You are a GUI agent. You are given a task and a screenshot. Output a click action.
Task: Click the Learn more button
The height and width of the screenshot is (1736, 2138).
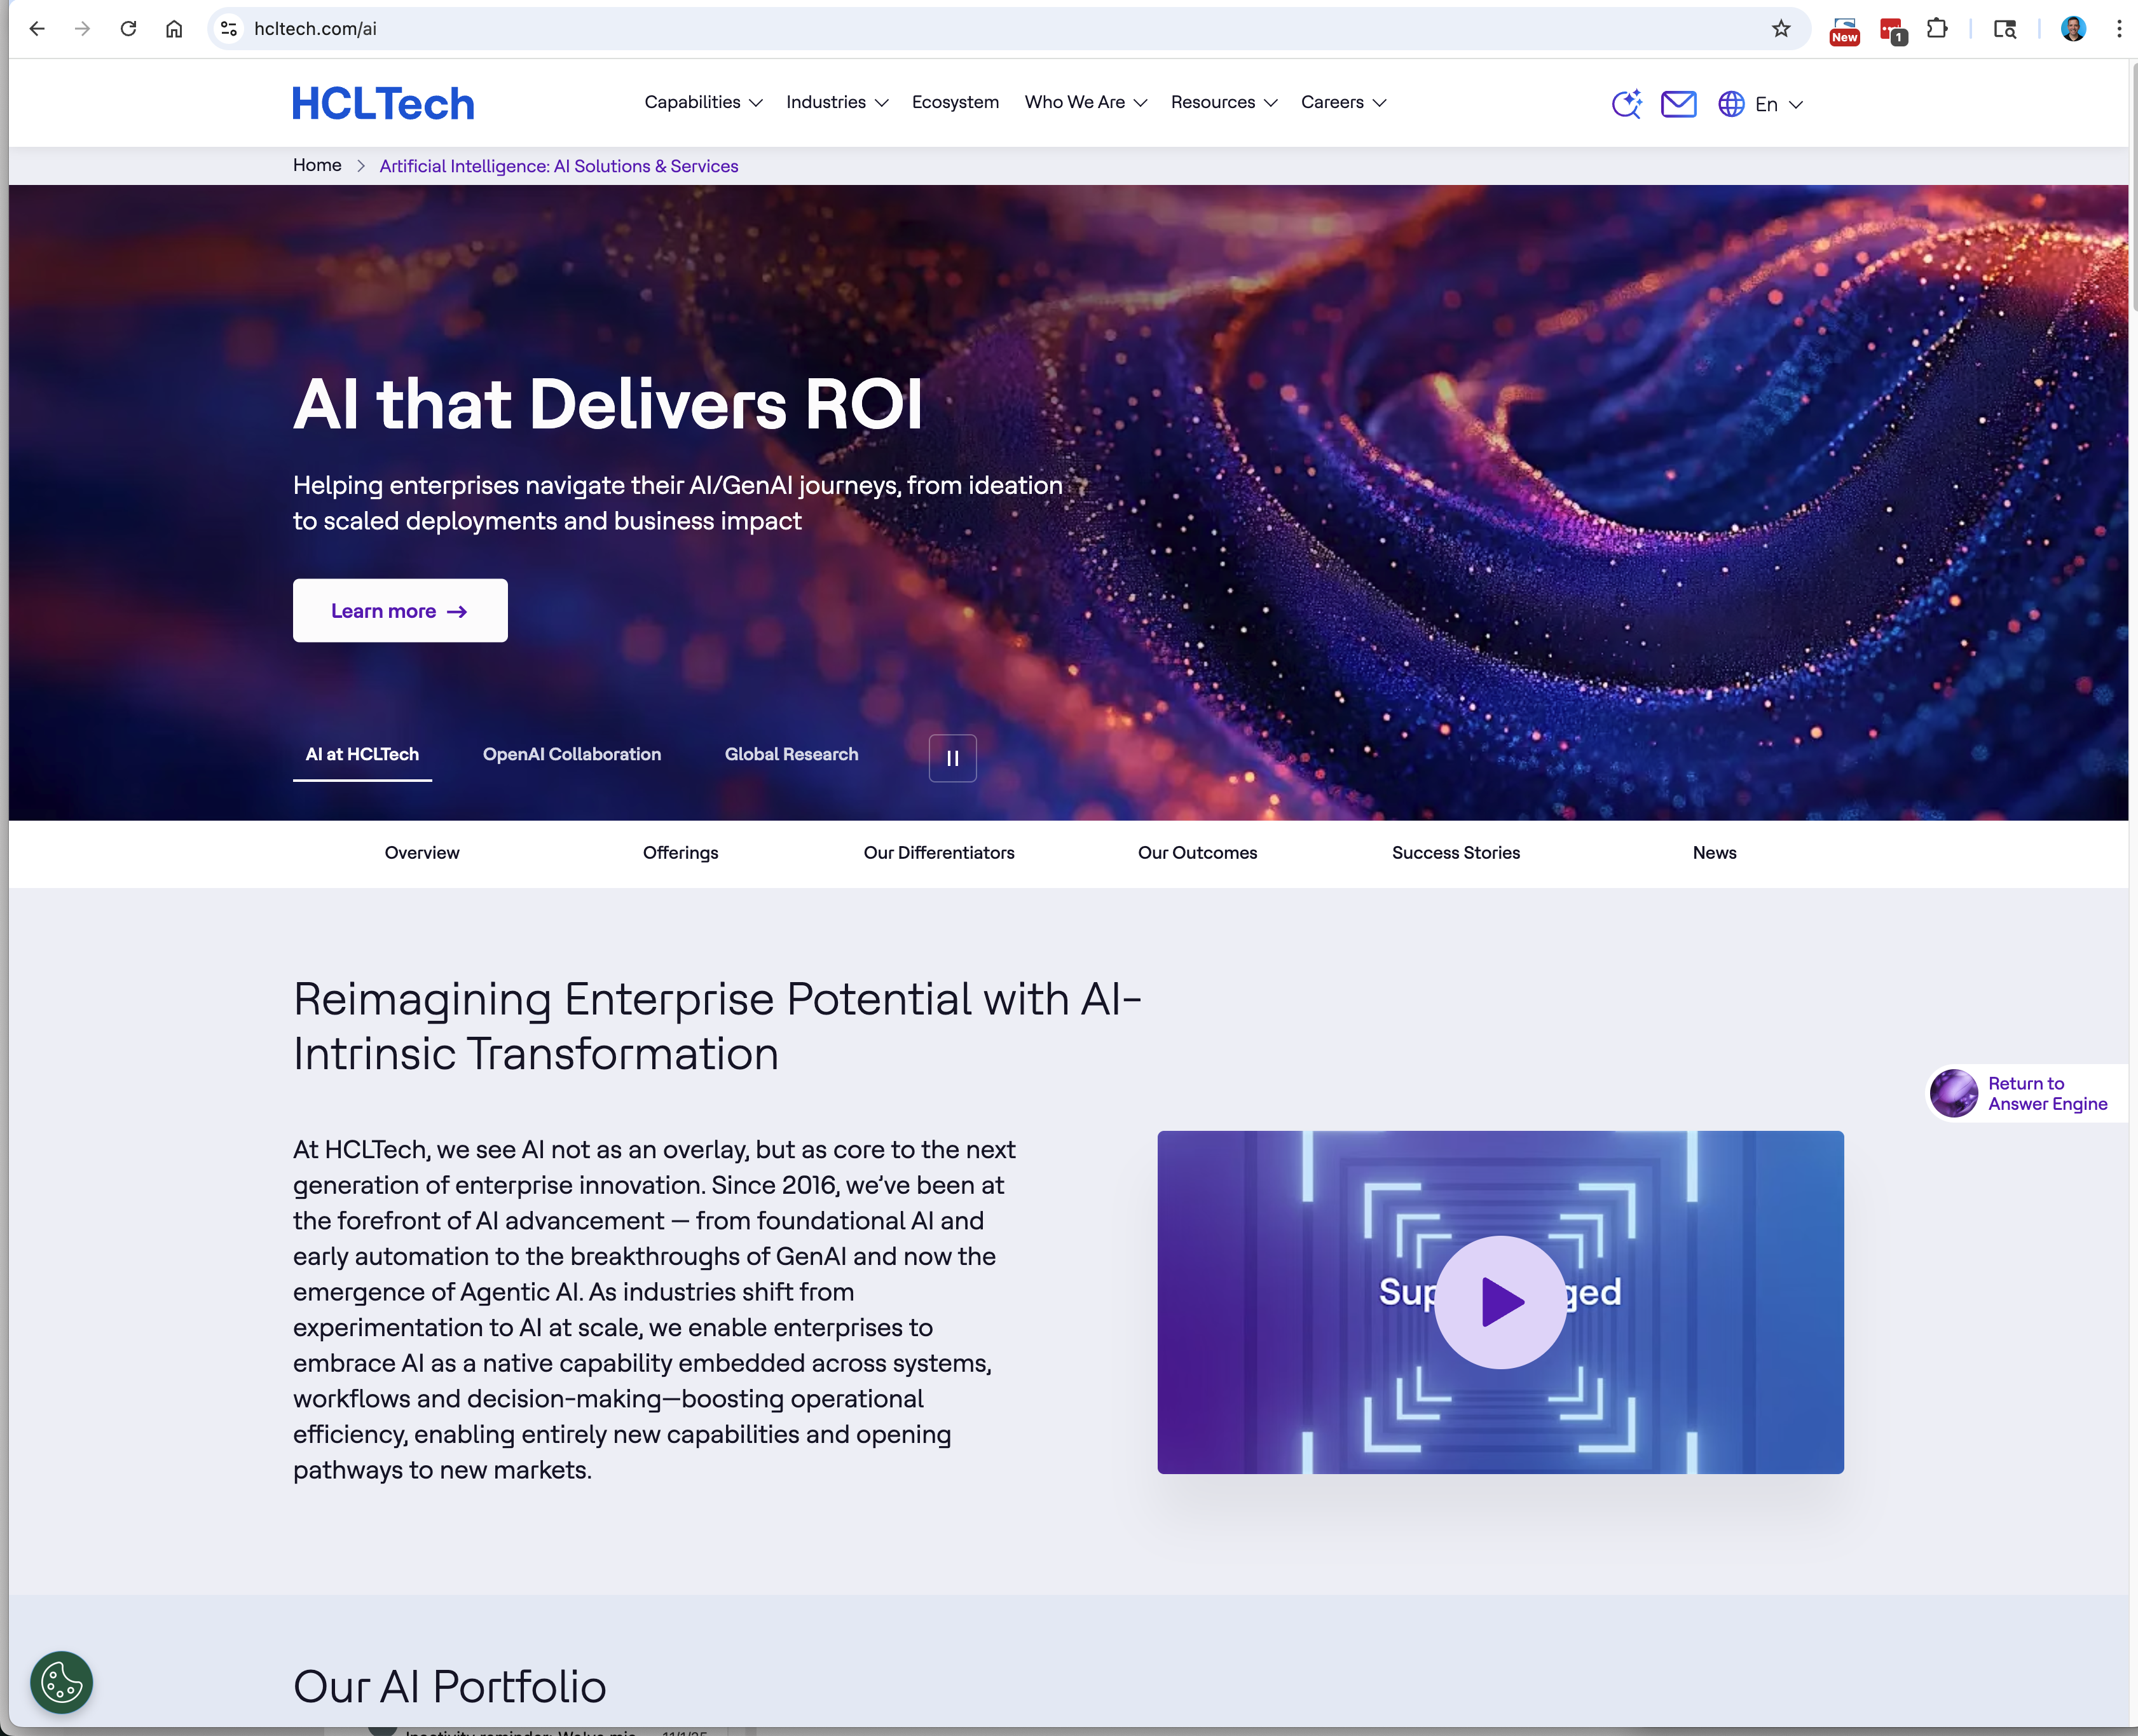pos(400,610)
